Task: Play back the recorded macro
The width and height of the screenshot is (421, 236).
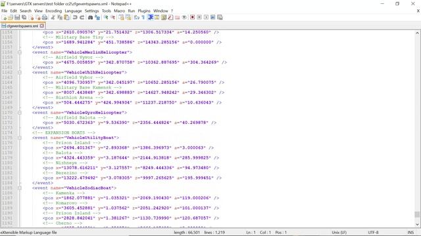Action: pyautogui.click(x=206, y=18)
